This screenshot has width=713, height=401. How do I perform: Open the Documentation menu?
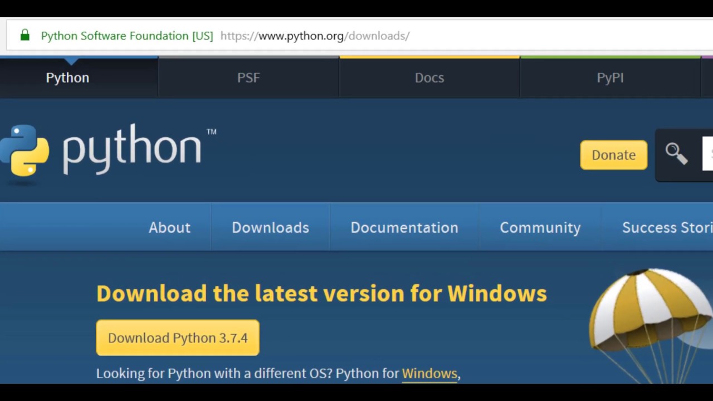pos(404,227)
